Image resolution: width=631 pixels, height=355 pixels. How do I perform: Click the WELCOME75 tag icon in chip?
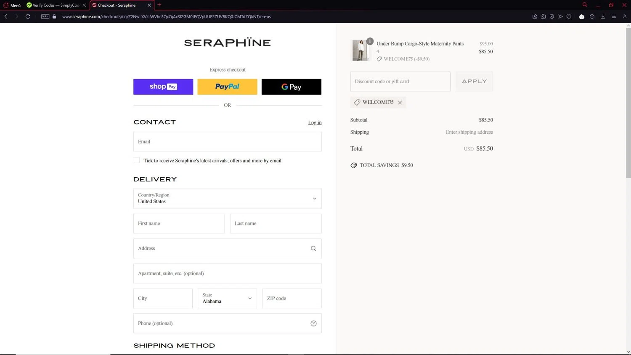tap(357, 102)
